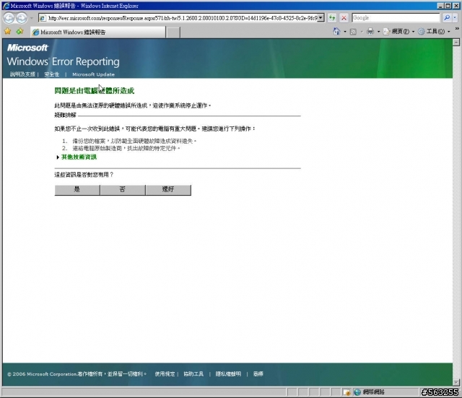Viewport: 462px width, 398px height.
Task: Click the Add to Favorites icon
Action: click(19, 31)
